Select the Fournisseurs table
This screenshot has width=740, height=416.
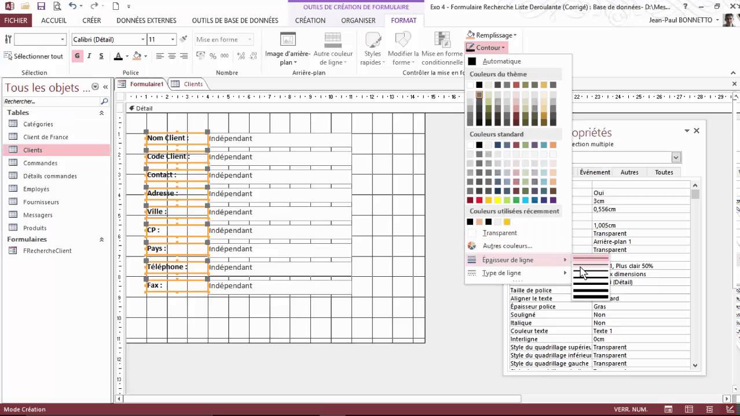click(41, 202)
